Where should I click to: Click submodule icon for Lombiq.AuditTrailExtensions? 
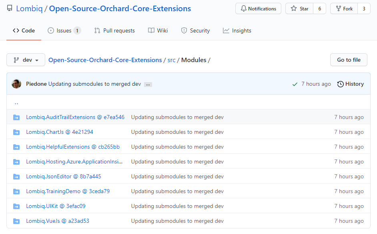click(16, 117)
